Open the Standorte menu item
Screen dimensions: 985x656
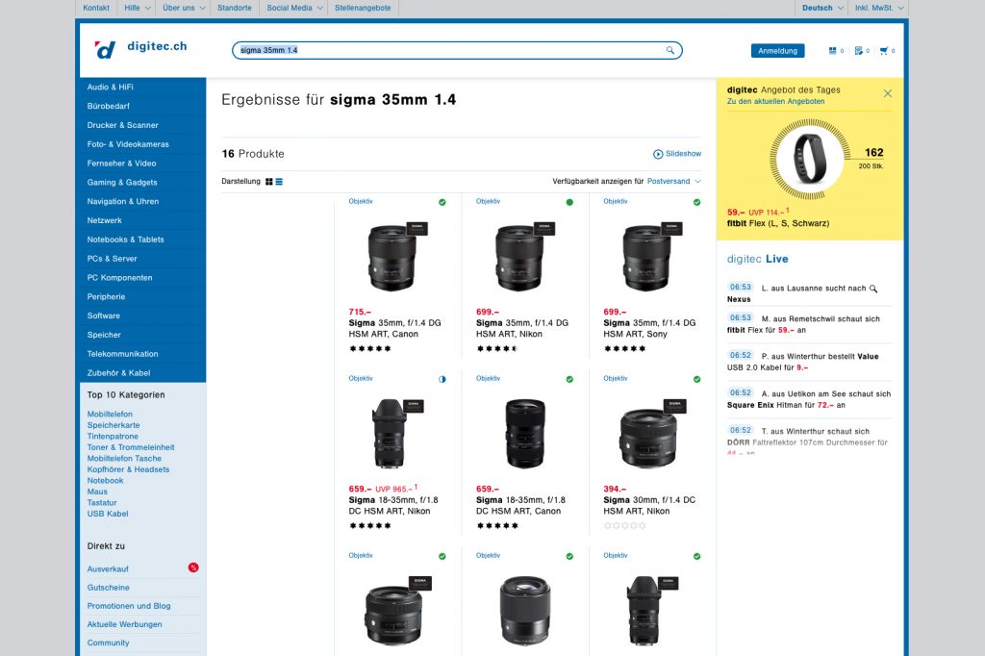coord(235,8)
